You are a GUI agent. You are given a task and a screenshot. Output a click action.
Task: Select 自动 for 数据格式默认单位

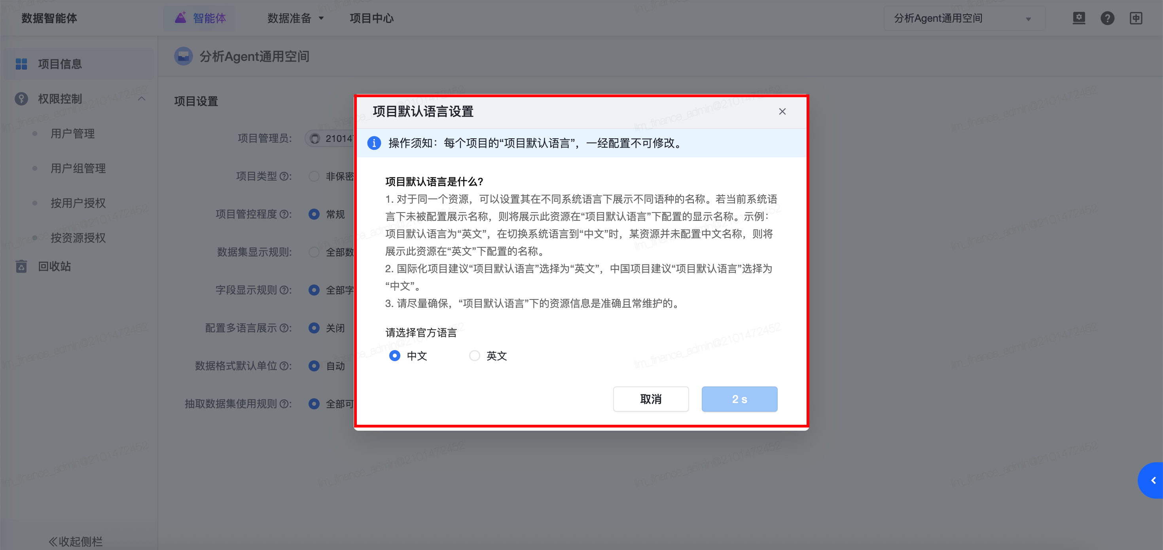coord(314,365)
